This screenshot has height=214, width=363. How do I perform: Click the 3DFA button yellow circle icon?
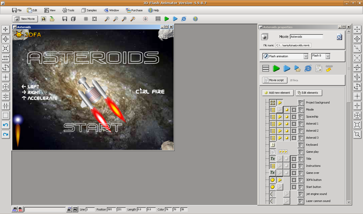tap(273, 180)
